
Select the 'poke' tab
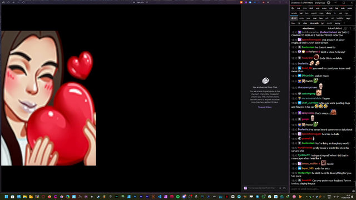coord(350,8)
